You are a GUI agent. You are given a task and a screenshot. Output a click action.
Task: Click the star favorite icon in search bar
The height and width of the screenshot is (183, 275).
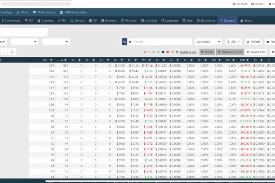click(x=130, y=42)
